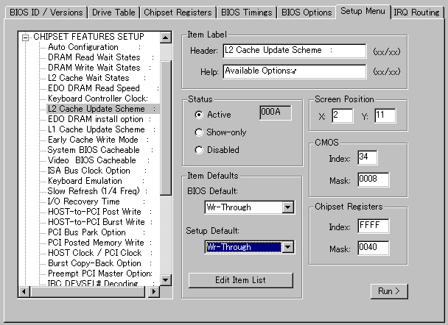Viewport: 448px width, 325px height.
Task: Click the tree's horizontal scroll right arrow
Action: pos(154,292)
